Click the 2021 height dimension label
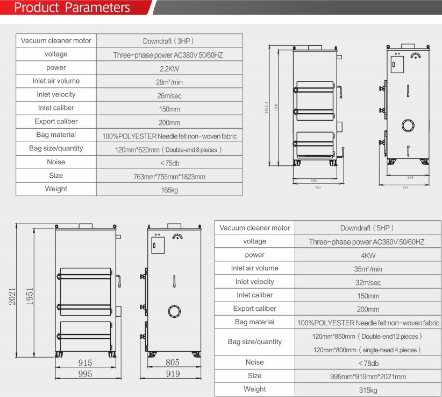This screenshot has width=442, height=397. 11,295
